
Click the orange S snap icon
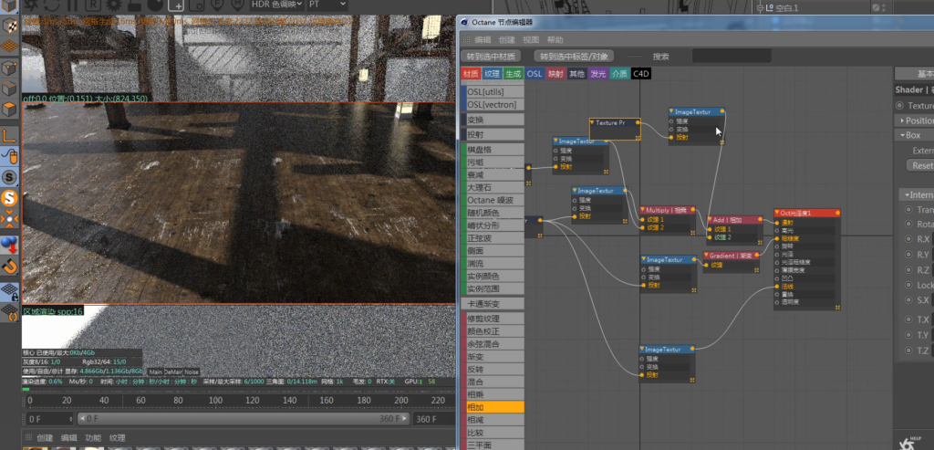point(9,198)
